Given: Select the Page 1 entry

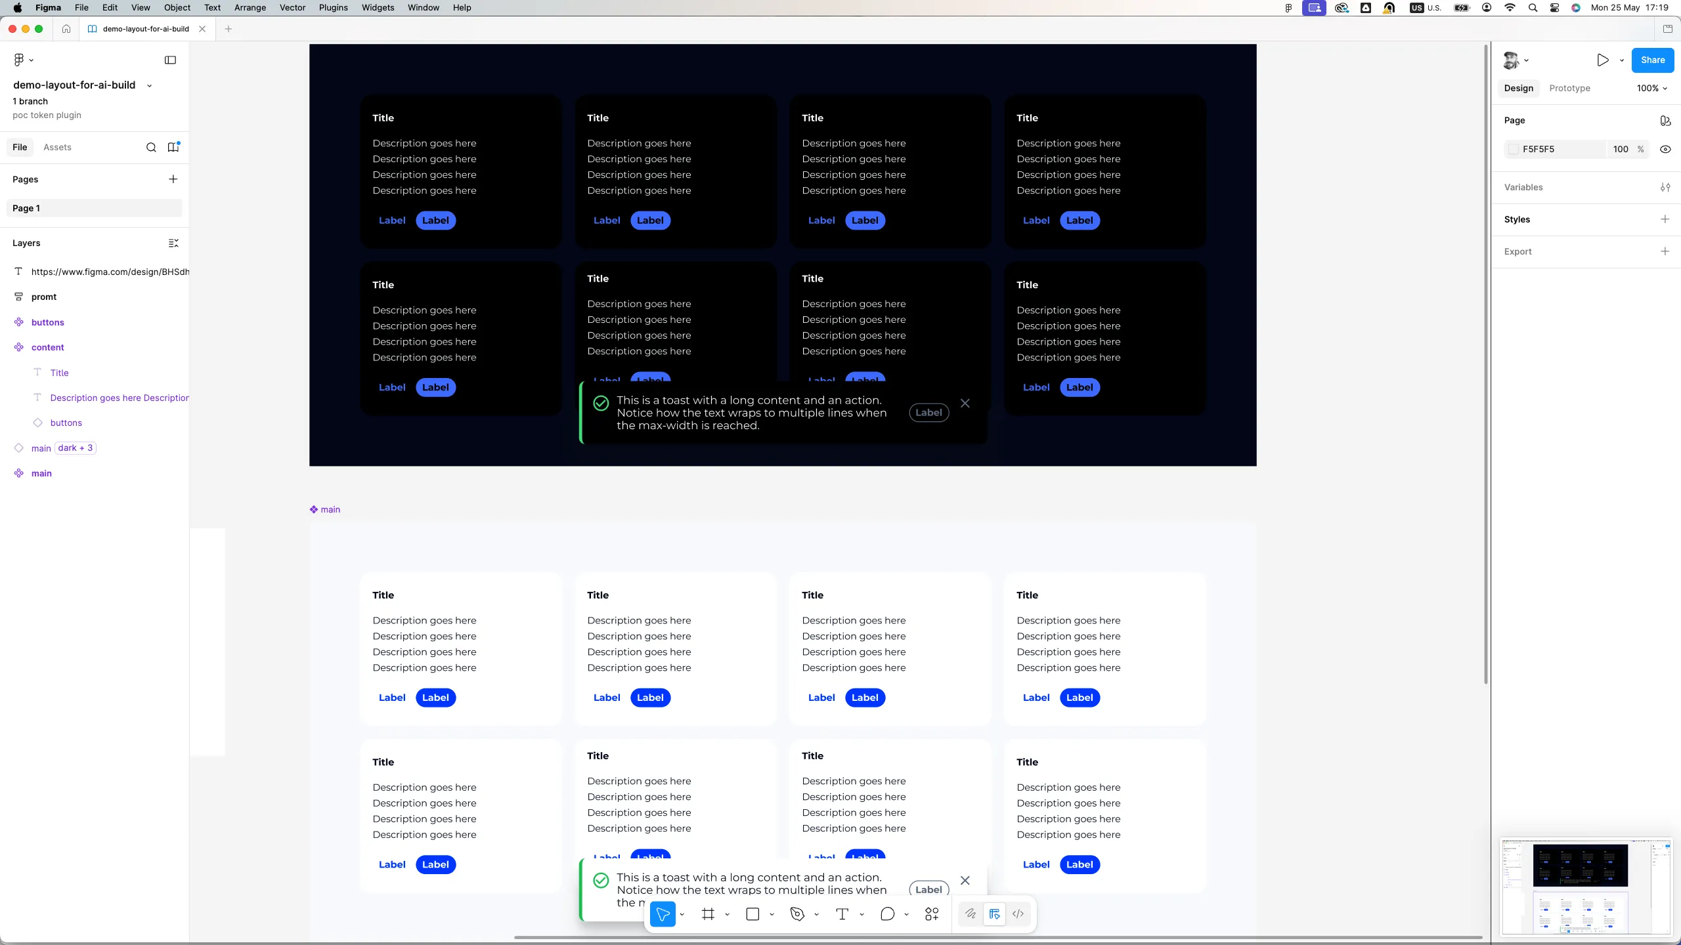Looking at the screenshot, I should click(x=95, y=208).
